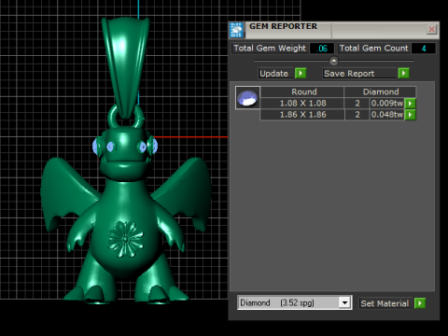Click the Total Gem Weight value field
The height and width of the screenshot is (336, 448).
[322, 49]
